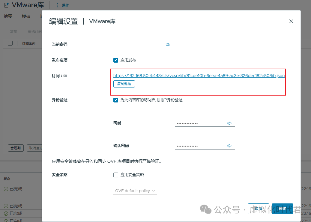
Task: Reveal the 密码 field using its eye icon
Action: pos(229,123)
